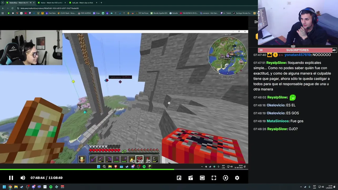Open Discord from the bottom taskbar
Image resolution: width=338 pixels, height=190 pixels.
[x=33, y=187]
